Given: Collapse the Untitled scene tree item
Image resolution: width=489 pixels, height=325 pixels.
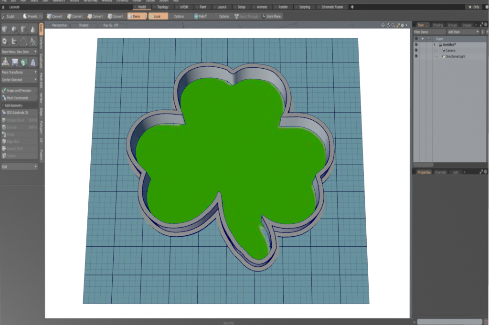Looking at the screenshot, I should point(435,45).
